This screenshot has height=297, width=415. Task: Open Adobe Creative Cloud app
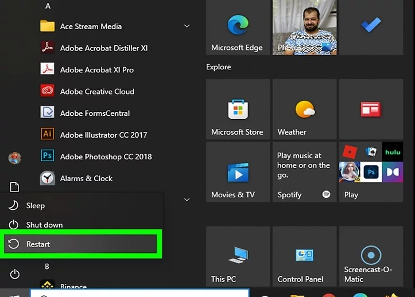(96, 91)
